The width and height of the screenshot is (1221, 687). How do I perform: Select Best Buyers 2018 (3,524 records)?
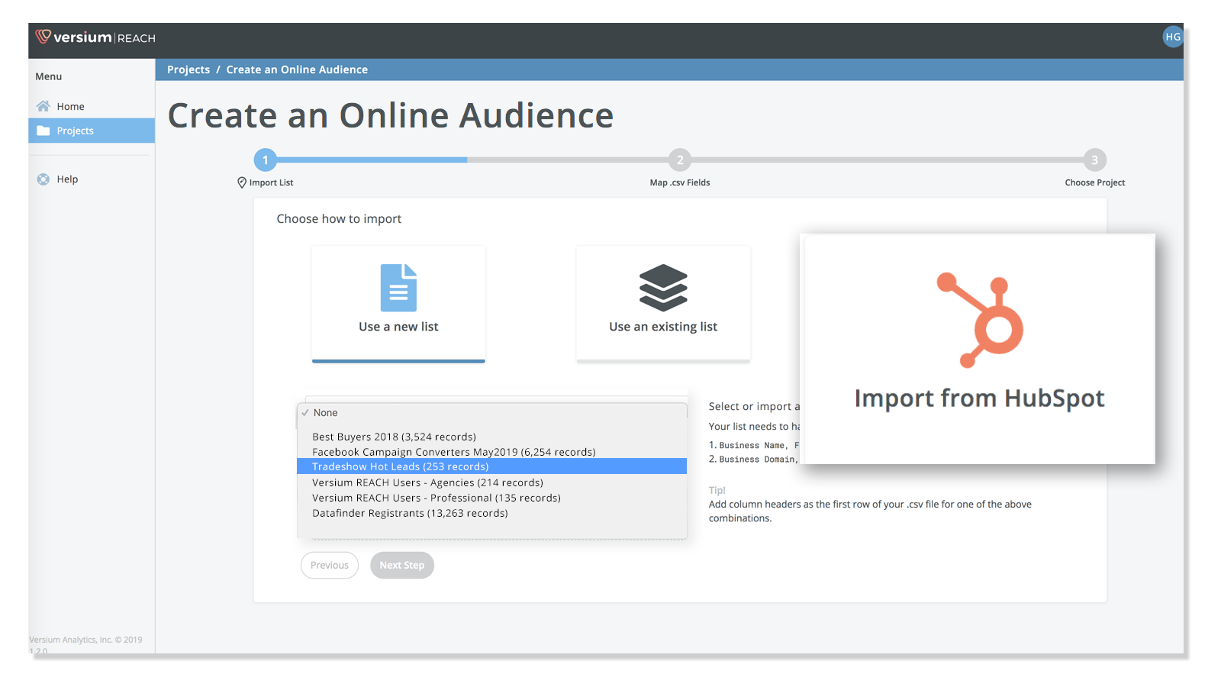[491, 437]
